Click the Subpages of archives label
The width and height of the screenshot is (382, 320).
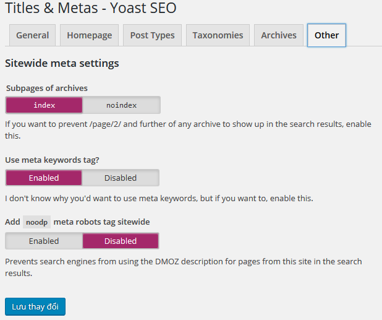click(x=47, y=88)
